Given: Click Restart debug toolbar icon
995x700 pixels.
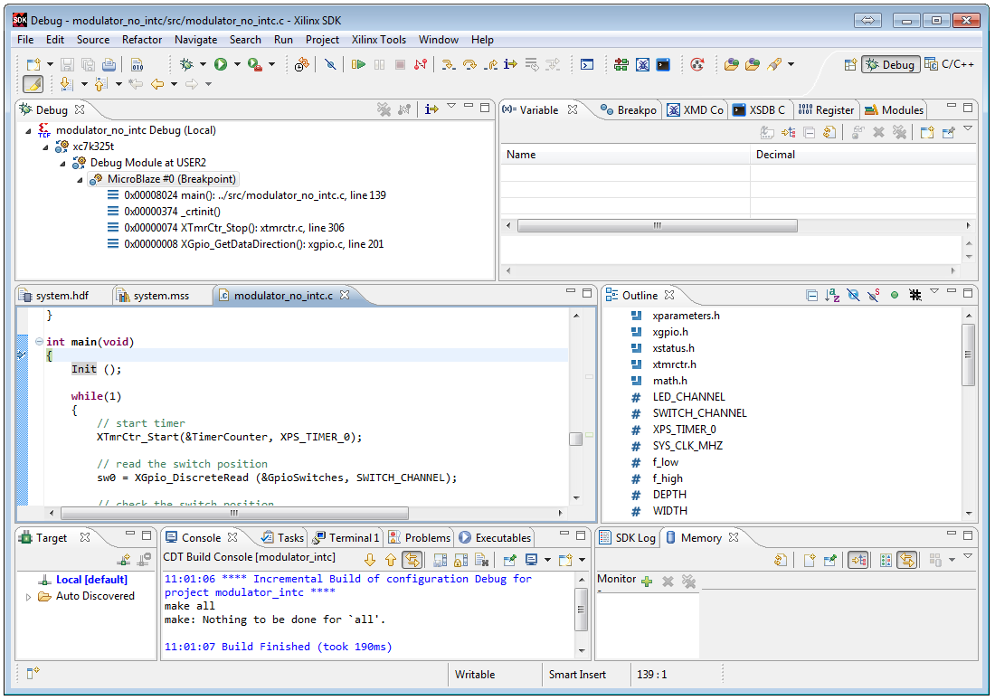Looking at the screenshot, I should pos(301,64).
